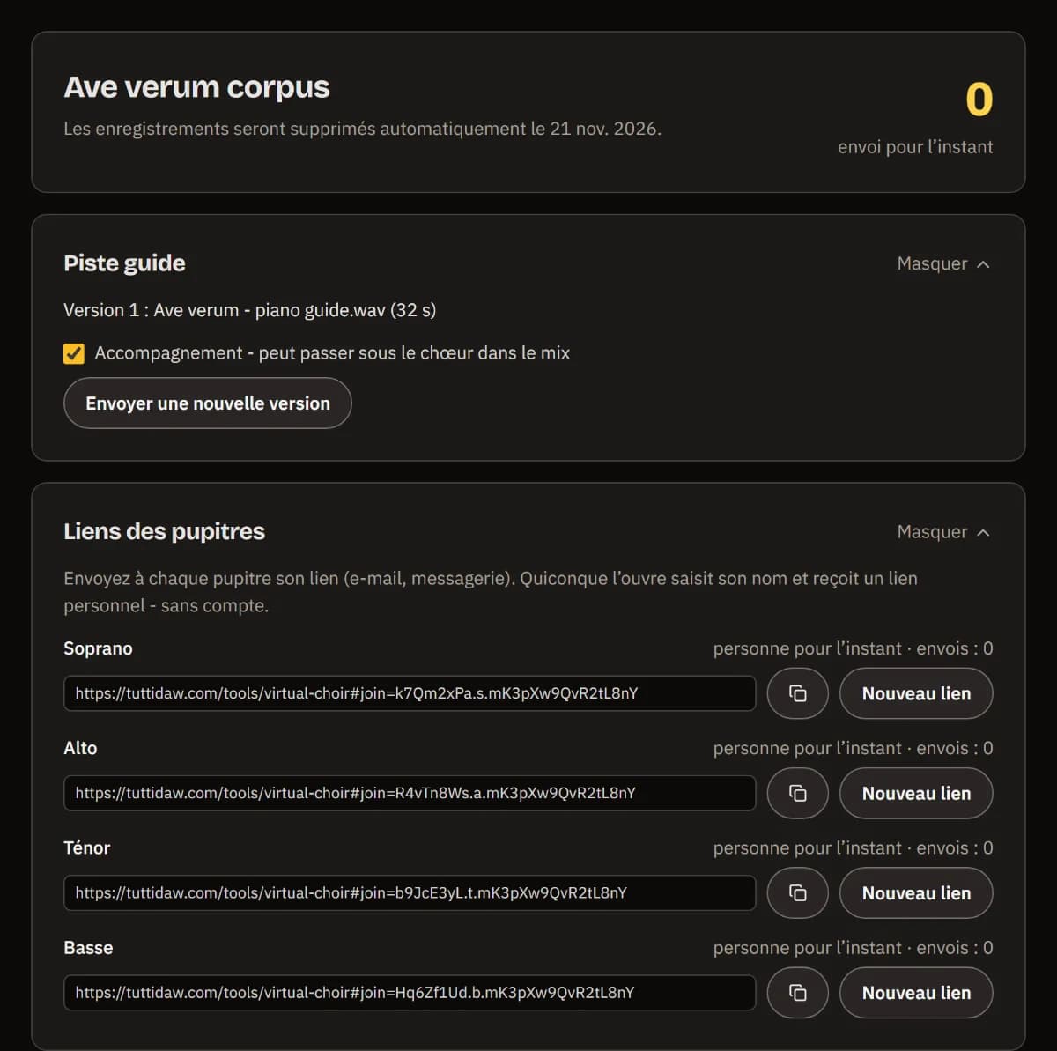1057x1051 pixels.
Task: Click Envoyer une nouvelle version
Action: 208,403
